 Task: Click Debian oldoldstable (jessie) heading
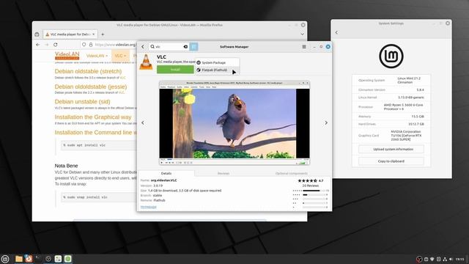91,87
